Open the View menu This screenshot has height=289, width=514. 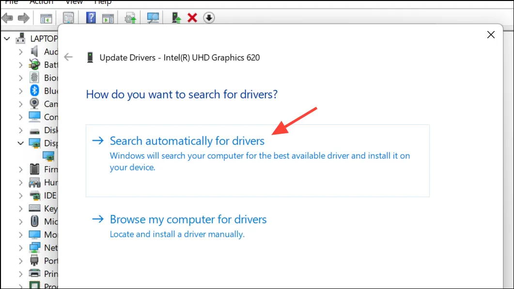pos(74,2)
